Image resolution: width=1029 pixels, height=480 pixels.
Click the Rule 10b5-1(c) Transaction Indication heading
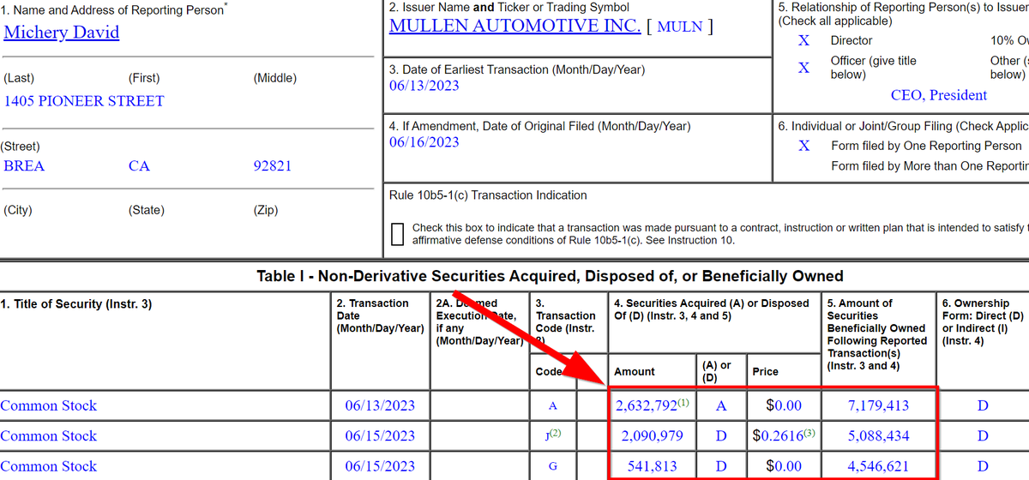[488, 195]
